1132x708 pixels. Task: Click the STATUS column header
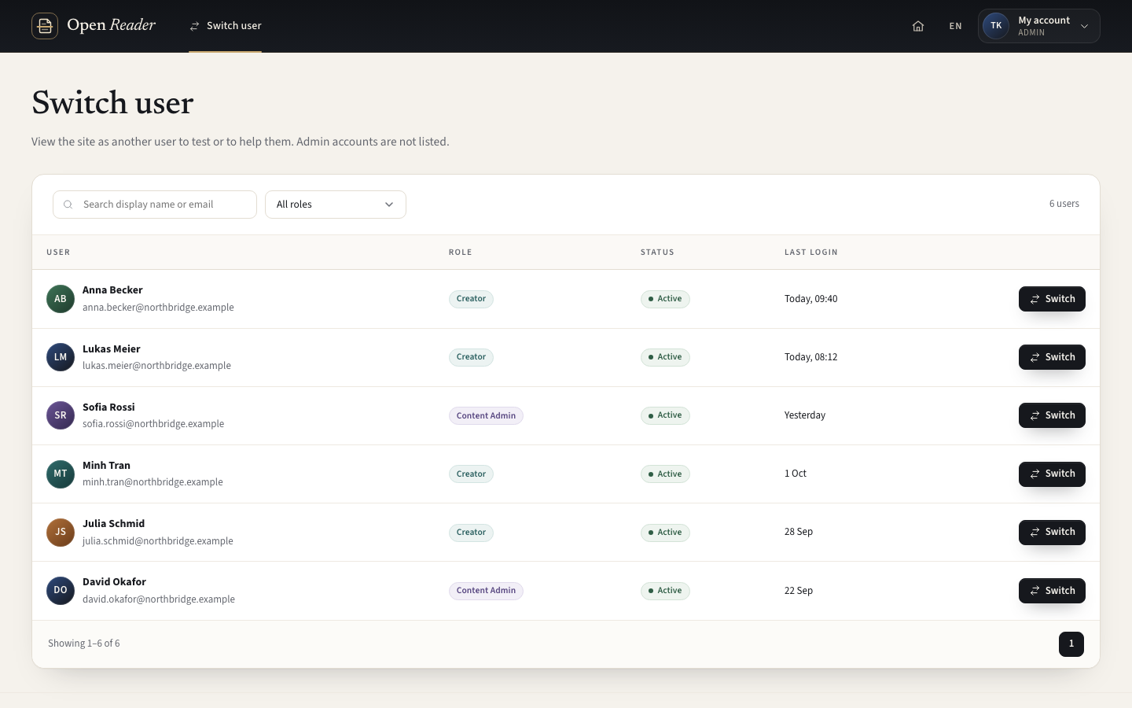click(657, 253)
